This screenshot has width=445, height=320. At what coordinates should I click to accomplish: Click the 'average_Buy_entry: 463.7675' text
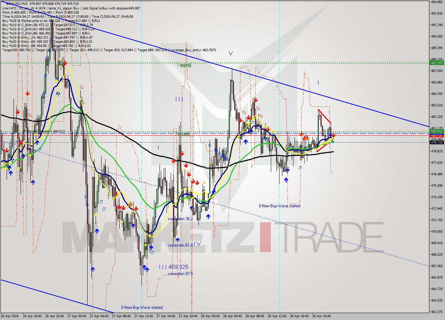tap(193, 50)
